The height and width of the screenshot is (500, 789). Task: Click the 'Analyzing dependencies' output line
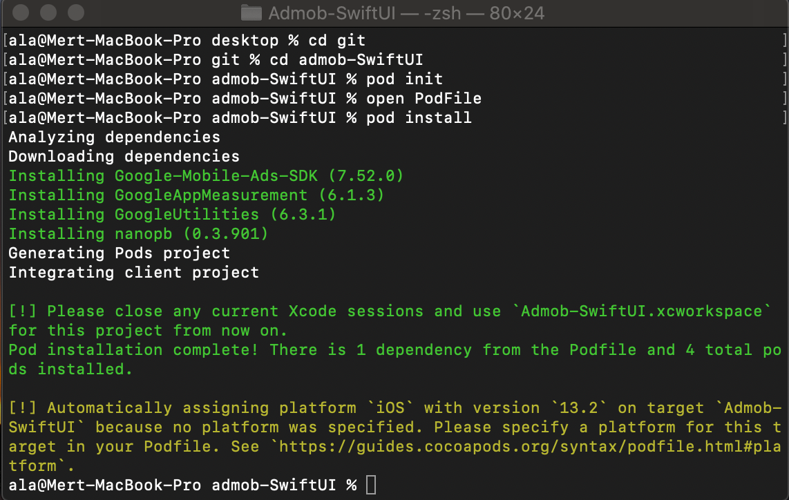(x=114, y=137)
